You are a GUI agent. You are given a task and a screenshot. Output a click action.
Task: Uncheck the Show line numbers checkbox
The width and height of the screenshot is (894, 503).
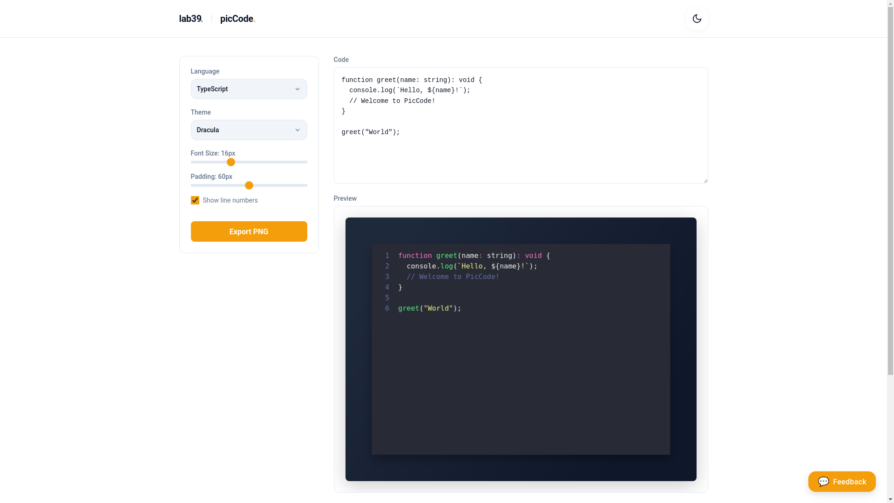click(195, 200)
